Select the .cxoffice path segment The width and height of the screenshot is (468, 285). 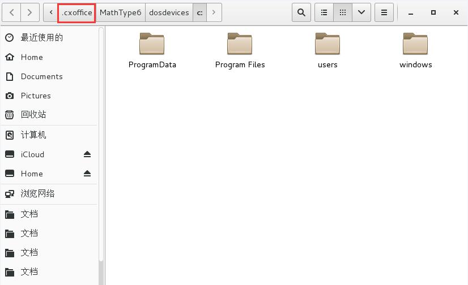tap(76, 12)
